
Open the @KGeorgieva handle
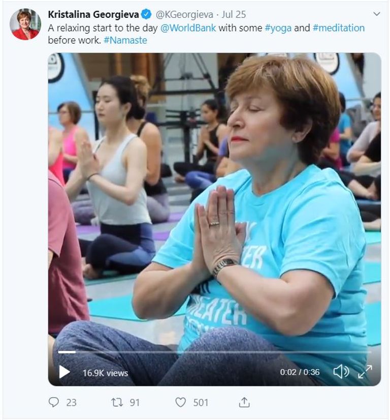pyautogui.click(x=181, y=15)
